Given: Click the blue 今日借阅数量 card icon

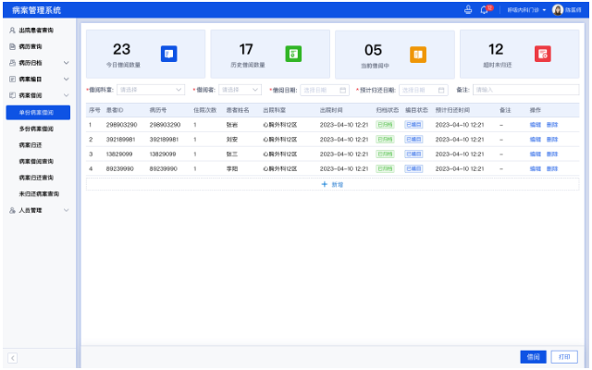Looking at the screenshot, I should click(168, 54).
